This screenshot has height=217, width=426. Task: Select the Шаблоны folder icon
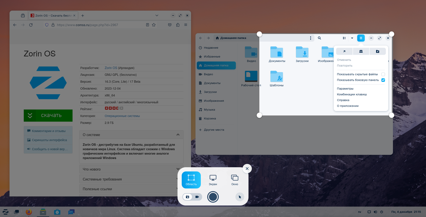[277, 76]
